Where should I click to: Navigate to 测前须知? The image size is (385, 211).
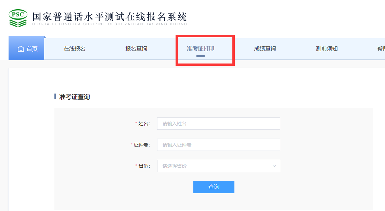(326, 48)
